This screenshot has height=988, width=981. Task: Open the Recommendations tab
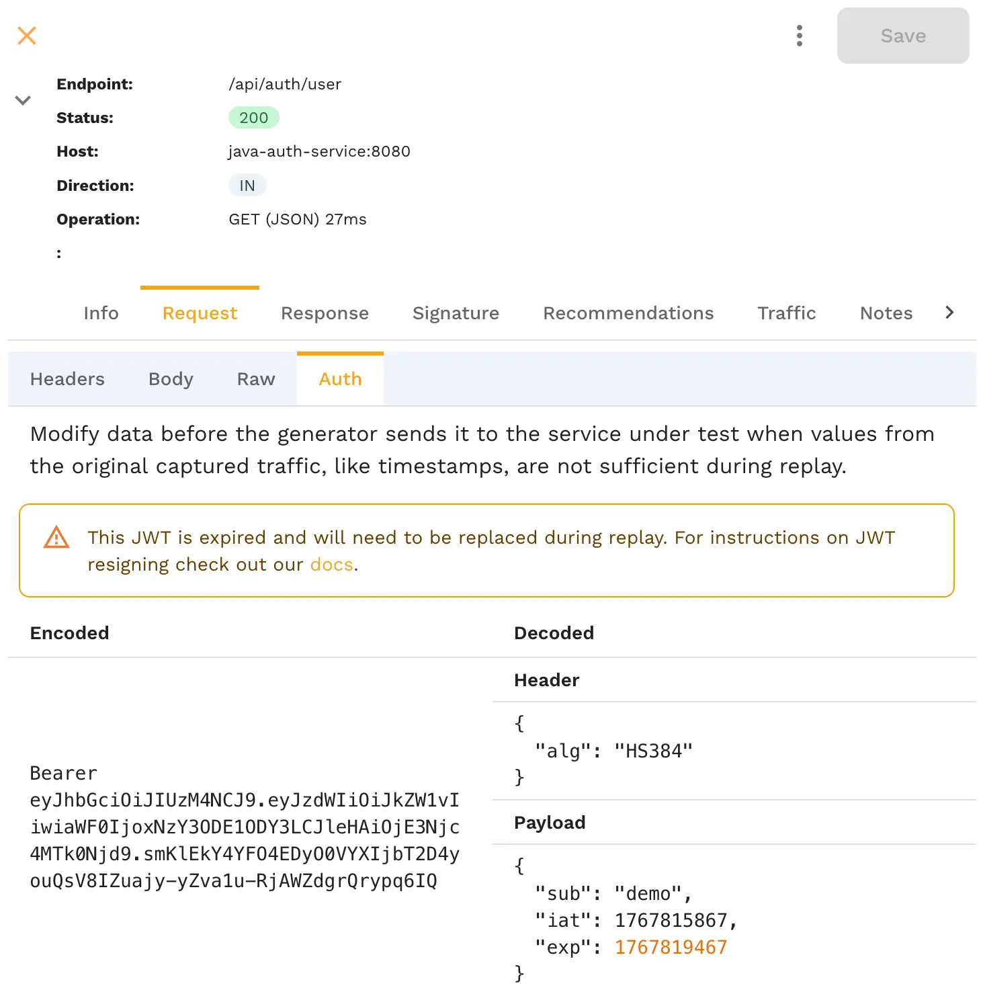click(628, 313)
